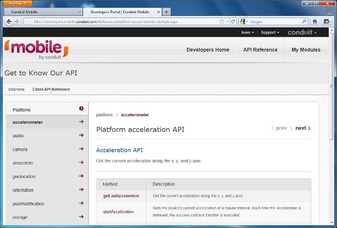Open a new tab with plus button
This screenshot has width=337, height=228.
tap(166, 12)
